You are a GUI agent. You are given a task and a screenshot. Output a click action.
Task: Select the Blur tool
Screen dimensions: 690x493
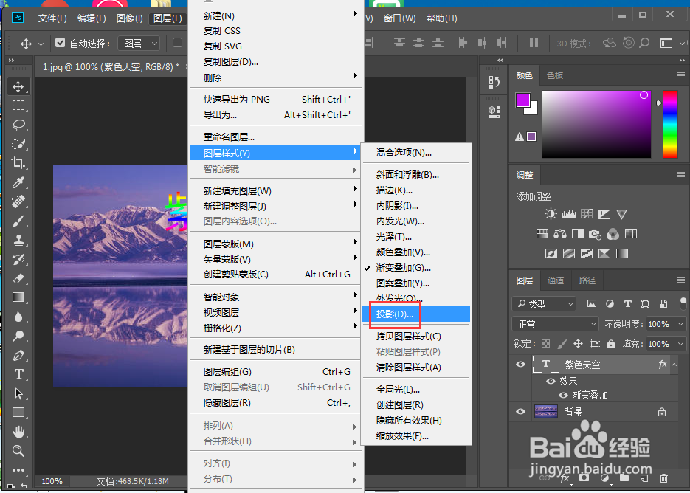pyautogui.click(x=18, y=317)
